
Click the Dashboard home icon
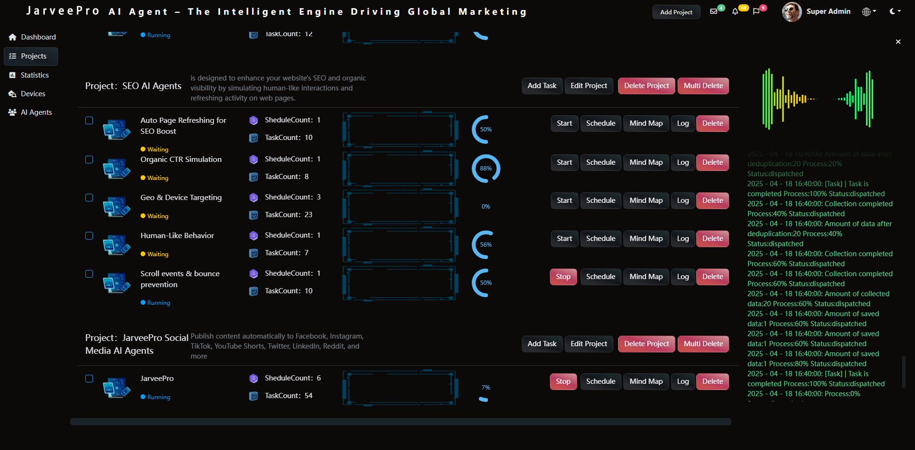click(x=13, y=37)
